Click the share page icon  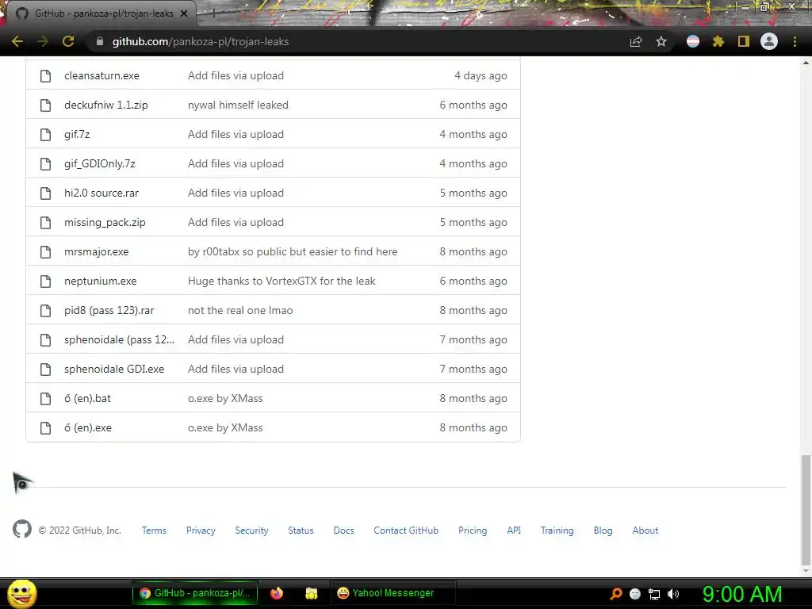(636, 41)
